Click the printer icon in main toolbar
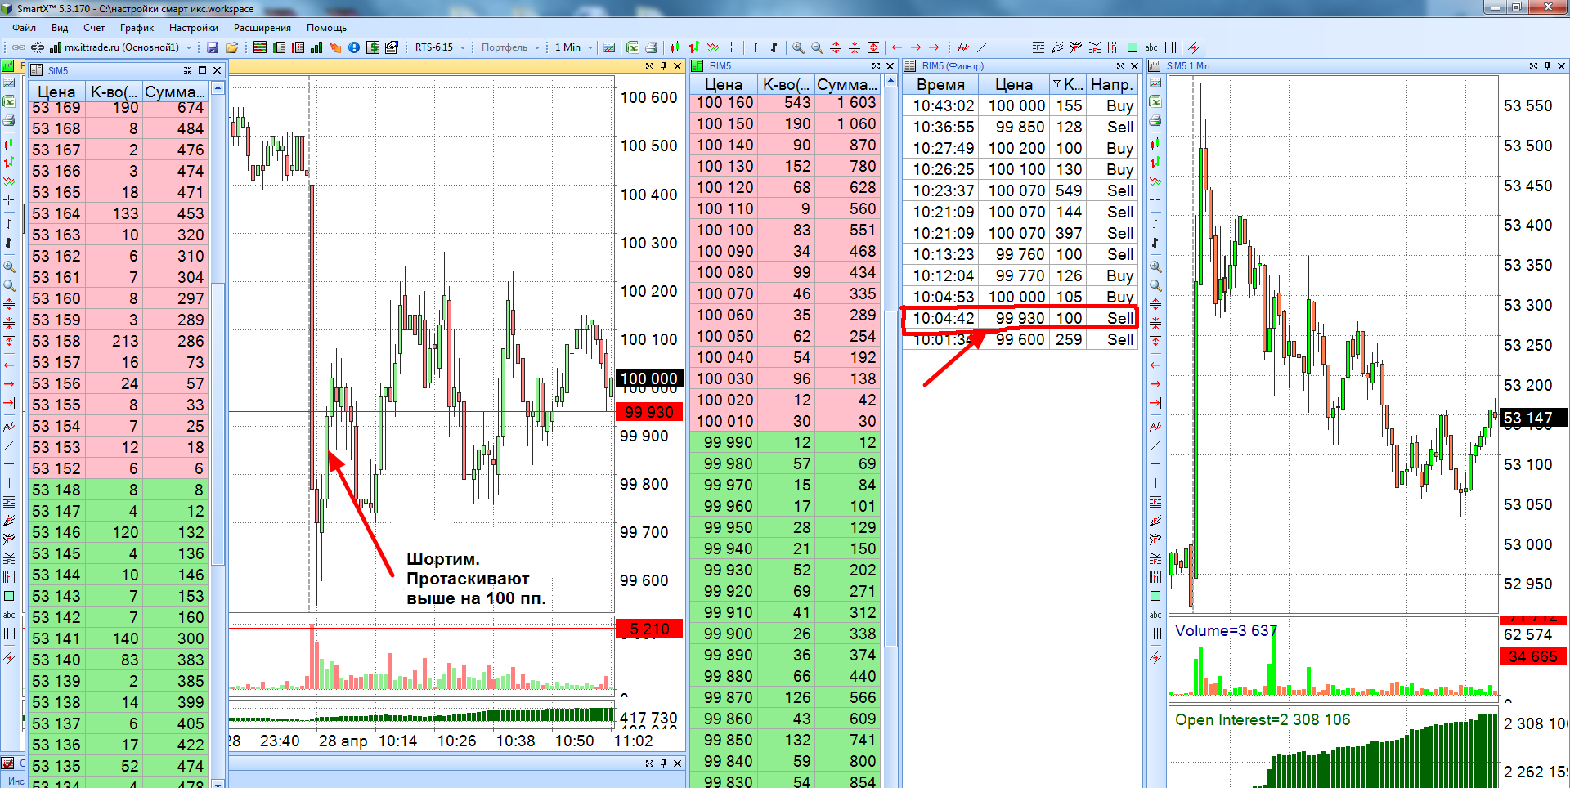Screen dimensions: 1570x788 pos(651,47)
